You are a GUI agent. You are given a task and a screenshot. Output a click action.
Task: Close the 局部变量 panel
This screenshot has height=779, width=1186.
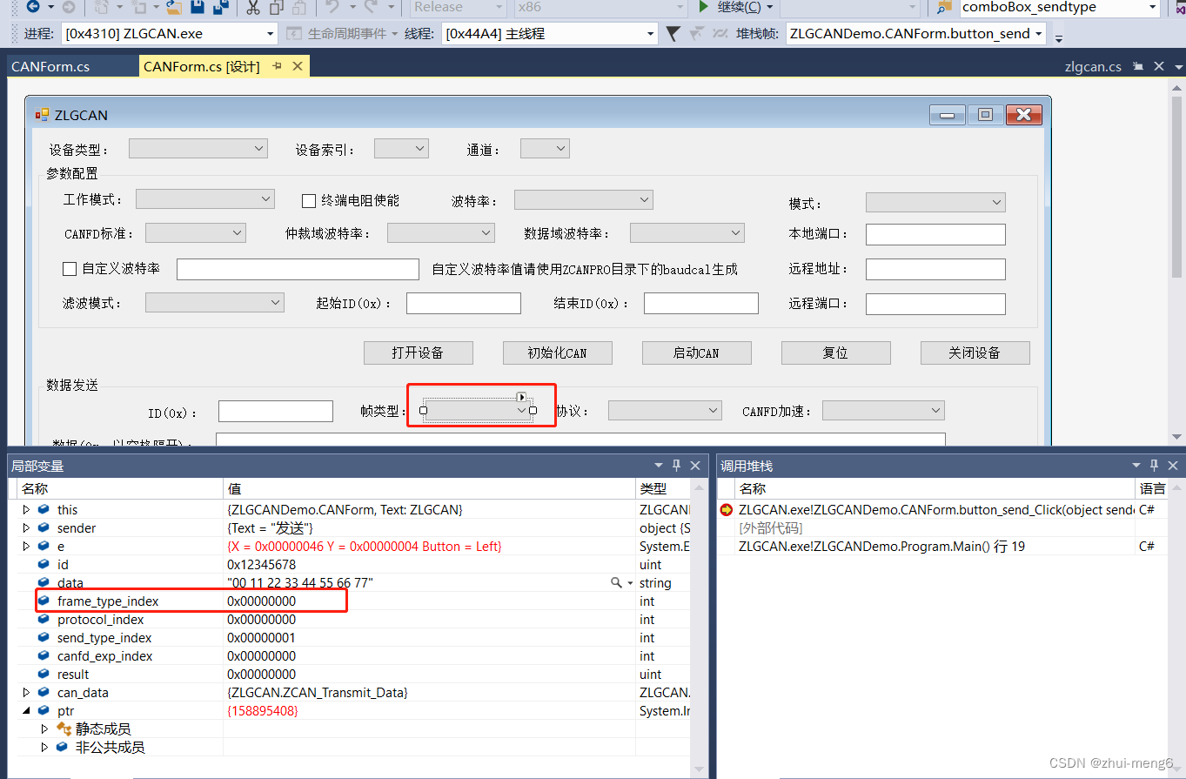pyautogui.click(x=695, y=466)
